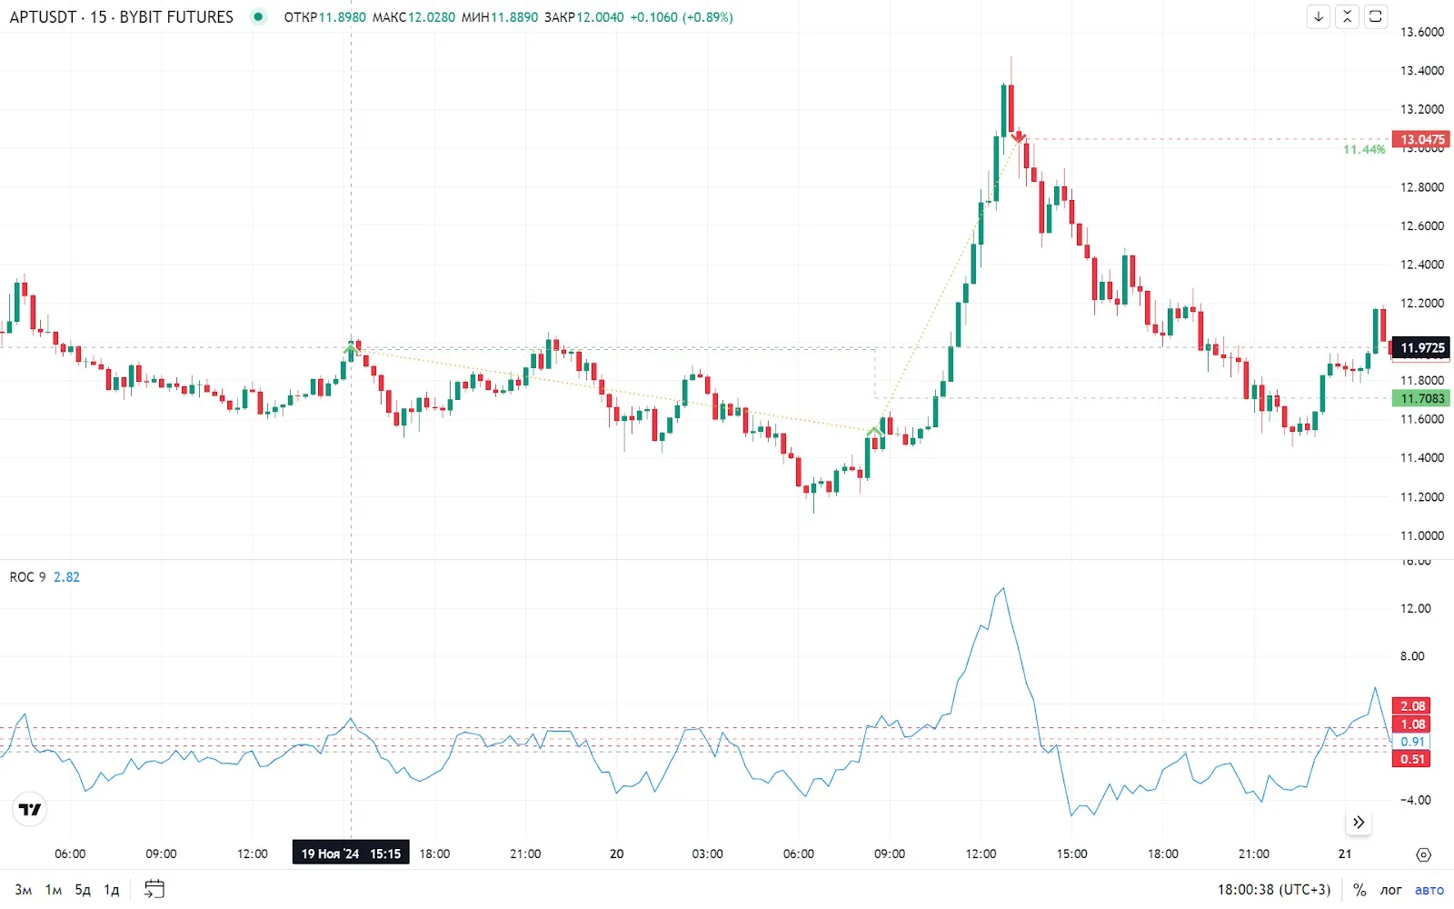Image resolution: width=1454 pixels, height=909 pixels.
Task: Select the 3м date range
Action: (24, 889)
